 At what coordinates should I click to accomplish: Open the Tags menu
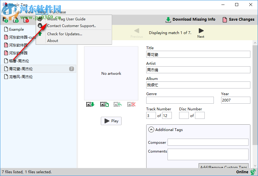tap(17, 12)
